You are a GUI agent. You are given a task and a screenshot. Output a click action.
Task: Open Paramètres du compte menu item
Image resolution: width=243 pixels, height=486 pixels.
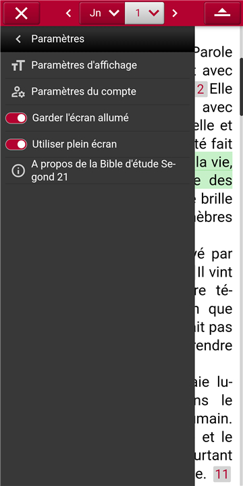point(97,92)
